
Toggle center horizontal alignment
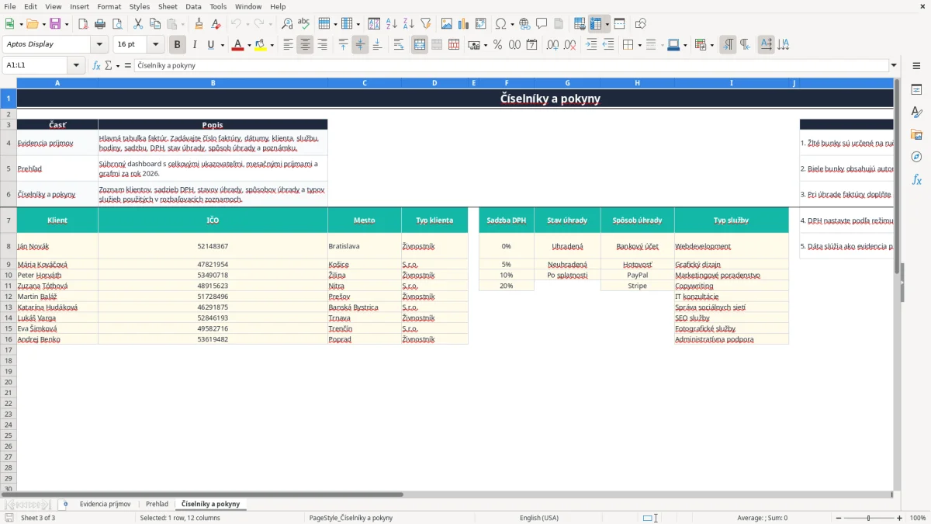pos(305,45)
